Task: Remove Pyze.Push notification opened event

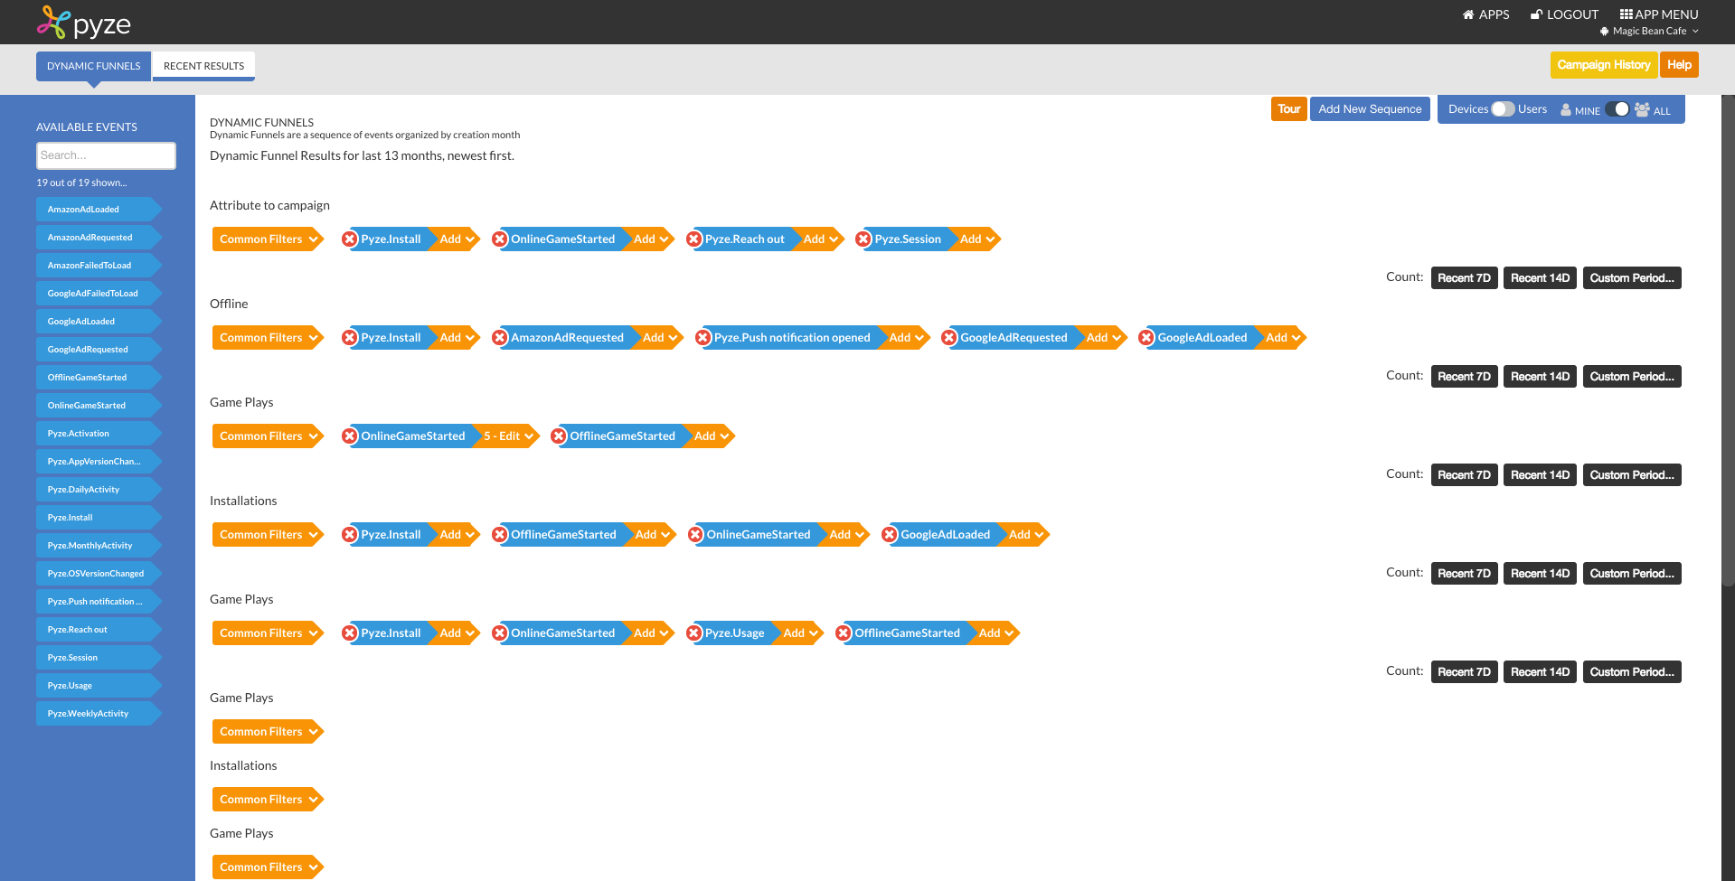Action: [703, 338]
